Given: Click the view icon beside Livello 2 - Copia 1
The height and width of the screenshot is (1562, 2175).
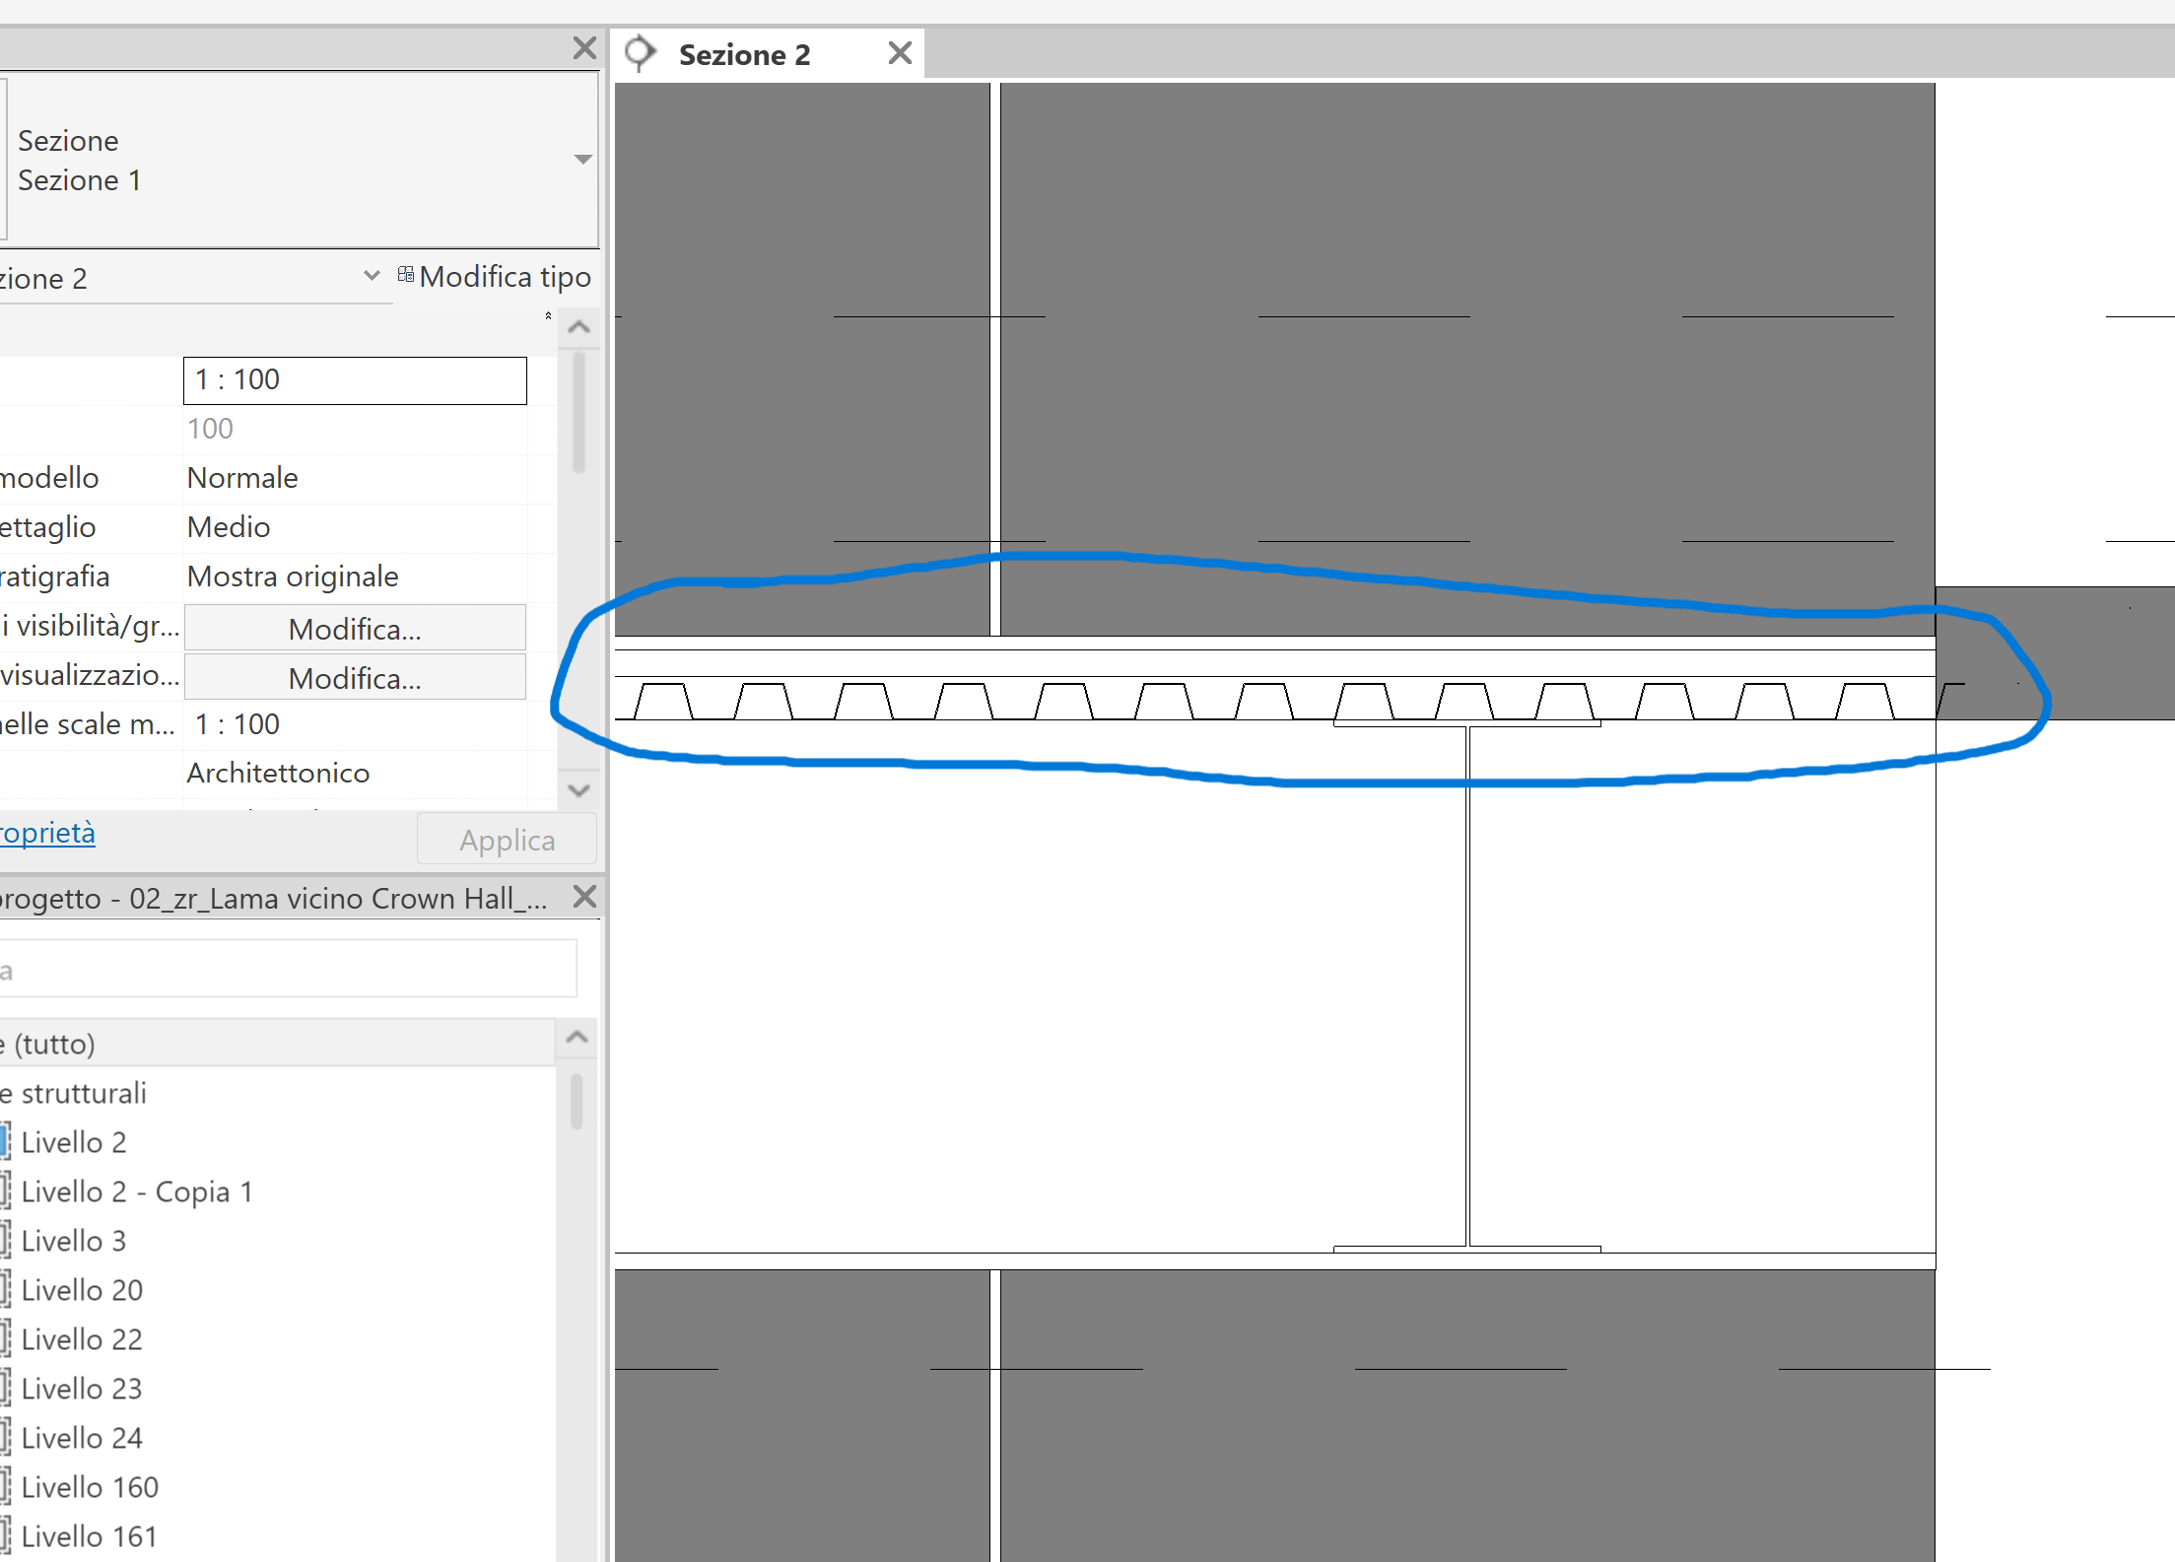Looking at the screenshot, I should [7, 1190].
